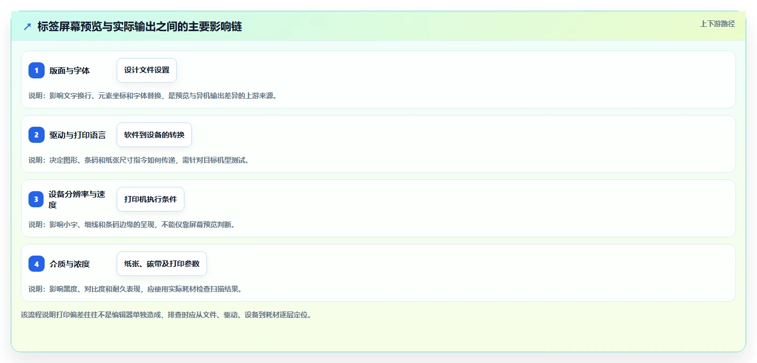Click the title 标签屏幕预览与实际输出之间的主要影响链
The height and width of the screenshot is (363, 757).
[140, 26]
